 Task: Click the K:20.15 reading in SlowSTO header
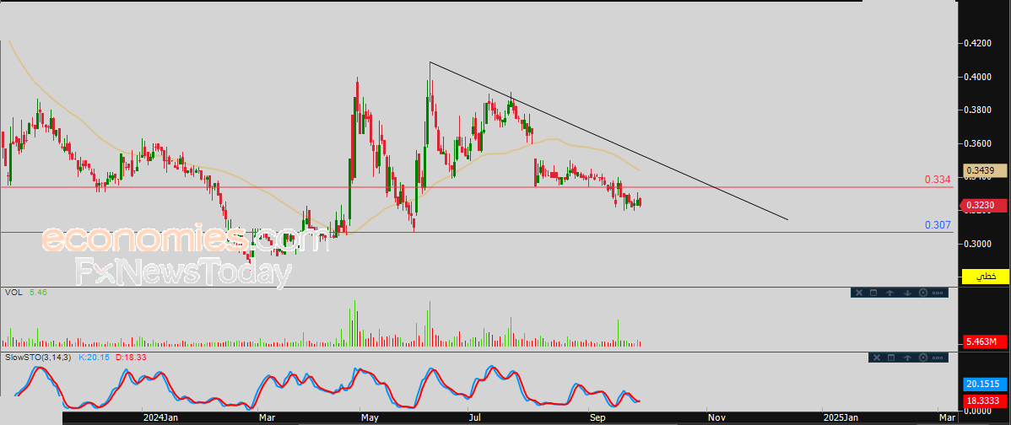95,357
